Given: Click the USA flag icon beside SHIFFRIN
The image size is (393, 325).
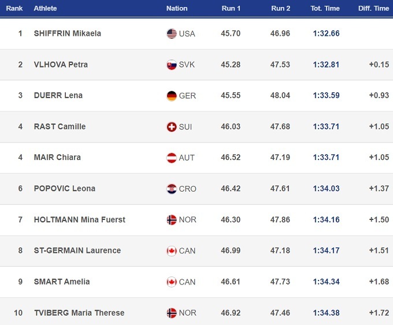Looking at the screenshot, I should [x=171, y=33].
